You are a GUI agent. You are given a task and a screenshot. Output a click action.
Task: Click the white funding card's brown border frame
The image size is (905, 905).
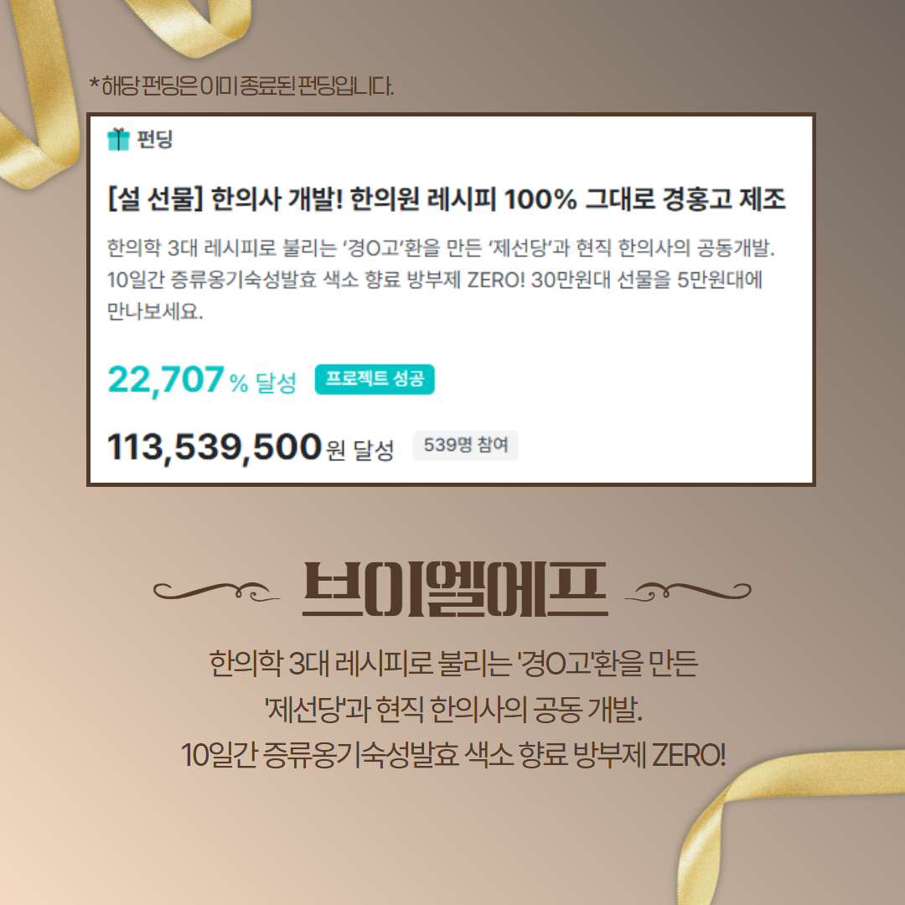point(451,115)
